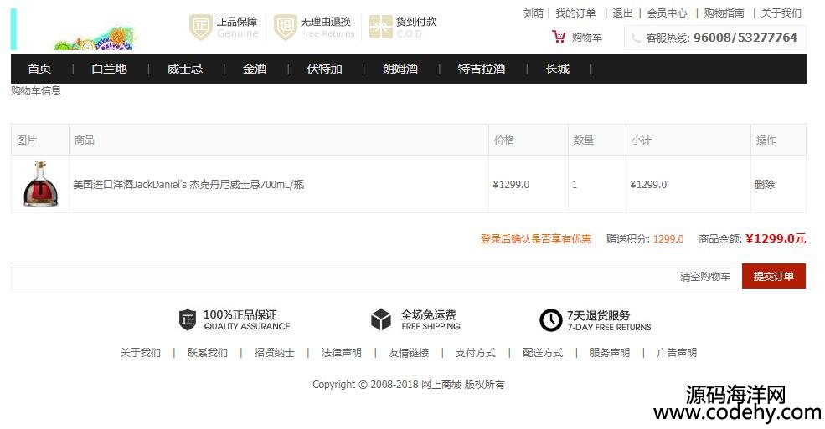Open the 美国进口洋酒JackDaniel's product name

click(188, 184)
